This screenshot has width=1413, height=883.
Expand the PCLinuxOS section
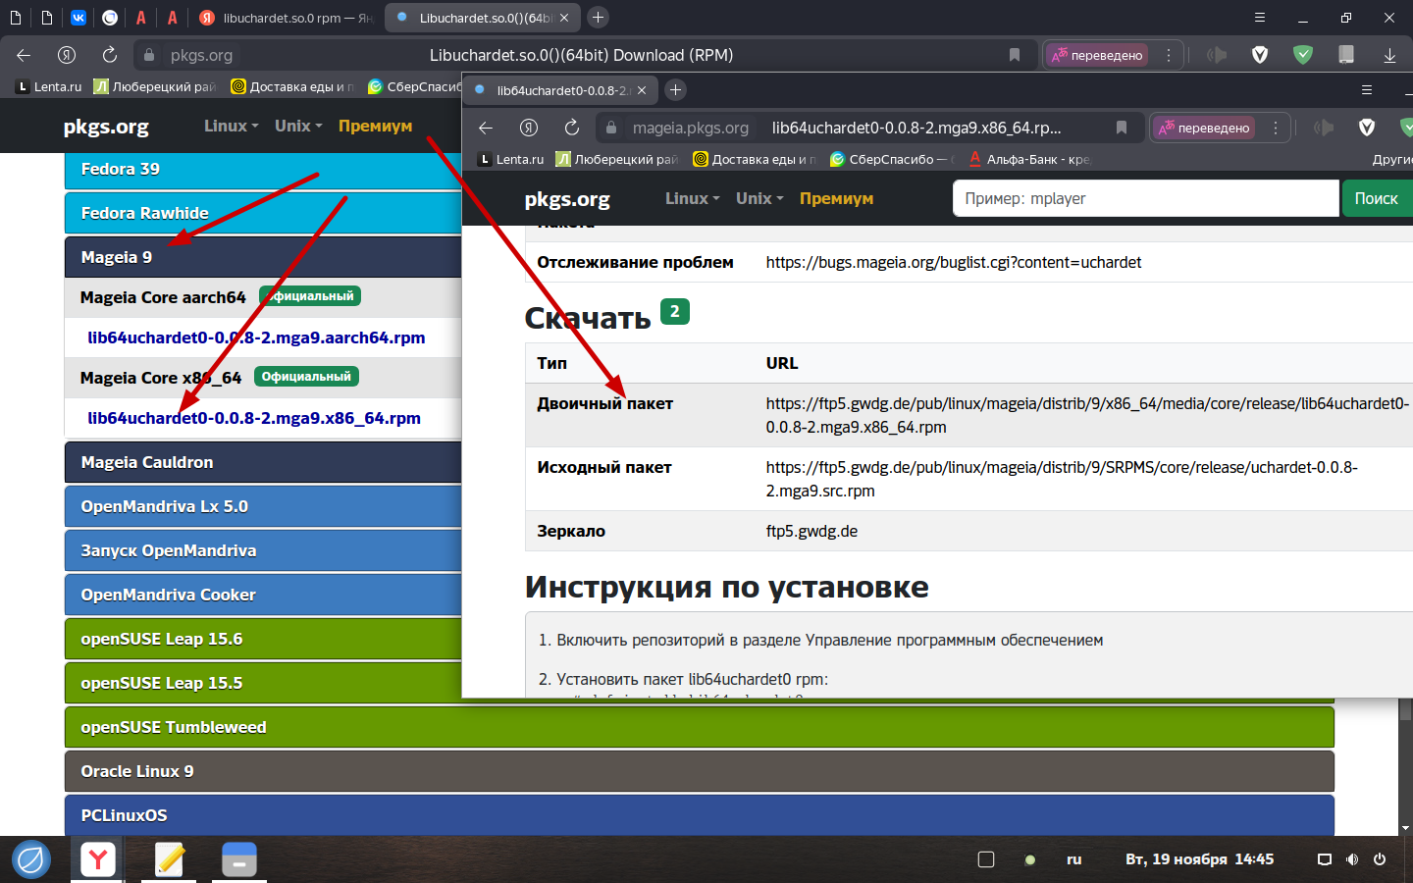click(x=700, y=815)
